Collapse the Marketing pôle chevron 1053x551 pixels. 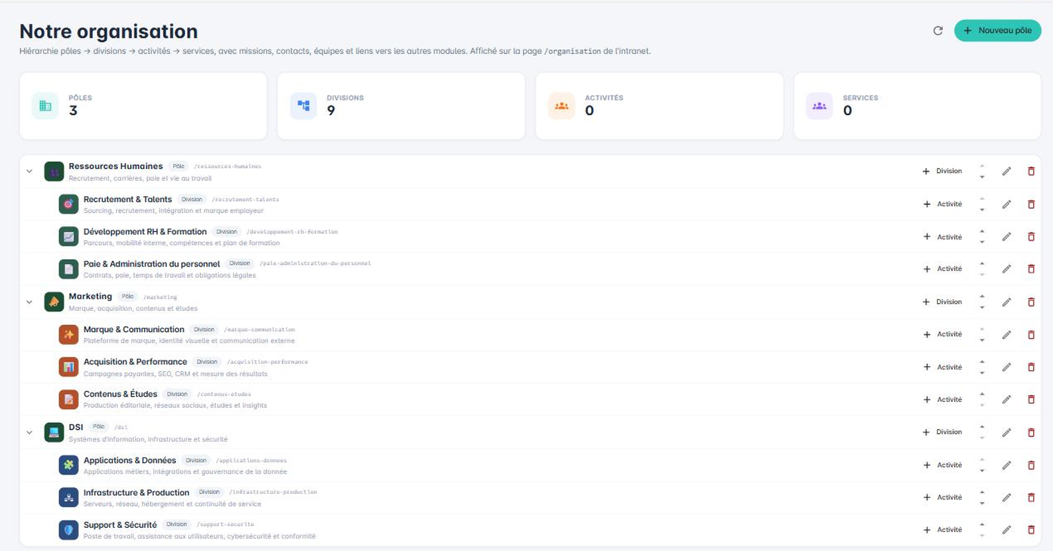(x=29, y=302)
